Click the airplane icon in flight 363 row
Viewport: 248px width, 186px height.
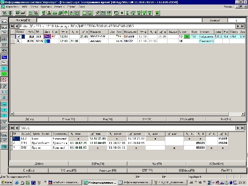(x=20, y=37)
